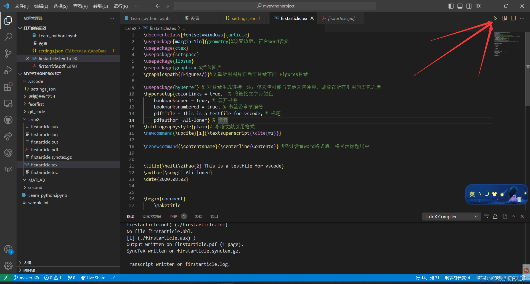Expand the 大纲 outline section
The image size is (530, 284).
[x=68, y=263]
